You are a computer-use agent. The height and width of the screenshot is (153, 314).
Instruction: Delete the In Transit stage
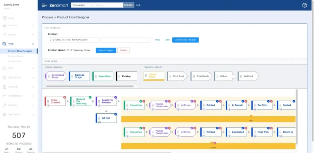(x=246, y=101)
